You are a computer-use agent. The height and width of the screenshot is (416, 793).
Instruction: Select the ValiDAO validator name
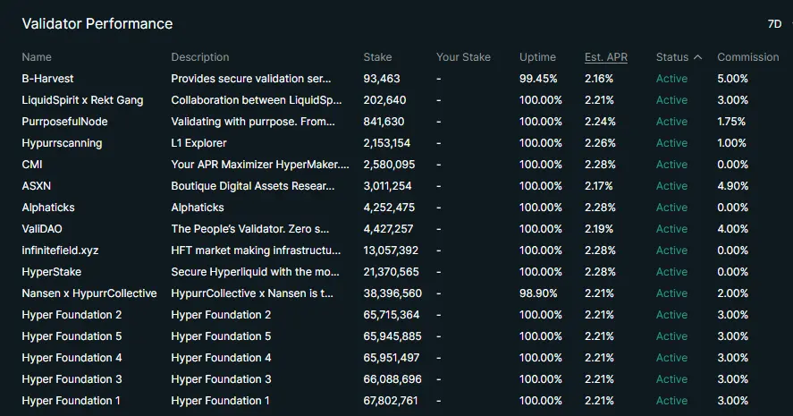tap(42, 229)
